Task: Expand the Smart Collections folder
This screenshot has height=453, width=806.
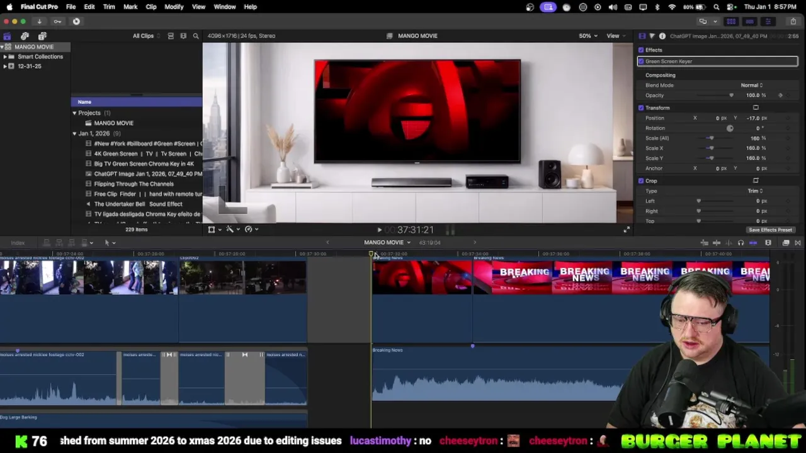Action: pos(5,57)
